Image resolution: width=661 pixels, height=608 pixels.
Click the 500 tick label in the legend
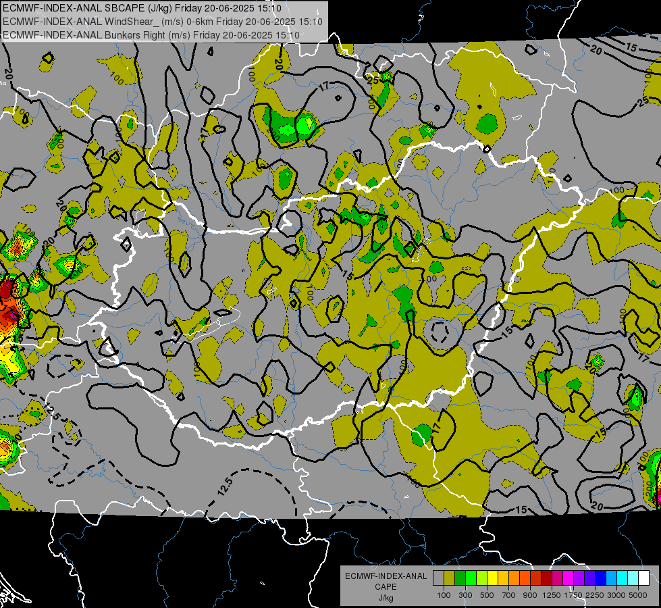(x=487, y=595)
